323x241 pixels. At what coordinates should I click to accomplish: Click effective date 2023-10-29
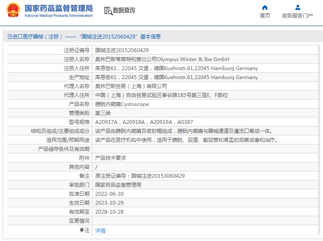pos(110,203)
